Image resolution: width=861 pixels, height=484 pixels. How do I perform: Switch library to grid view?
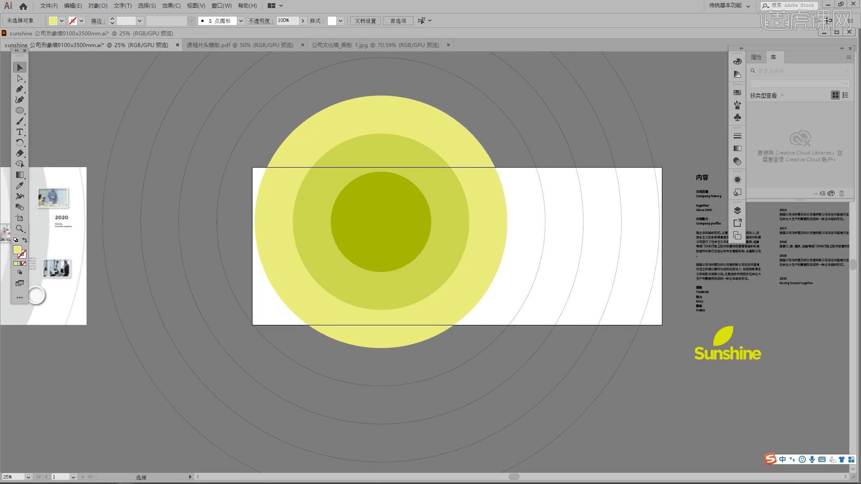pyautogui.click(x=835, y=95)
